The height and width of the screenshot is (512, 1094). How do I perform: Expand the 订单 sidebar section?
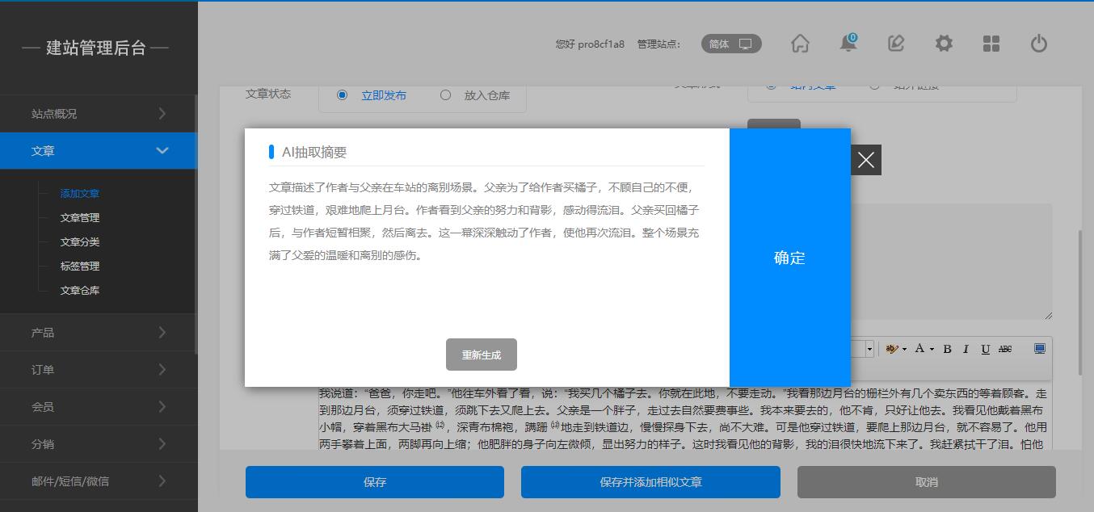tap(97, 370)
